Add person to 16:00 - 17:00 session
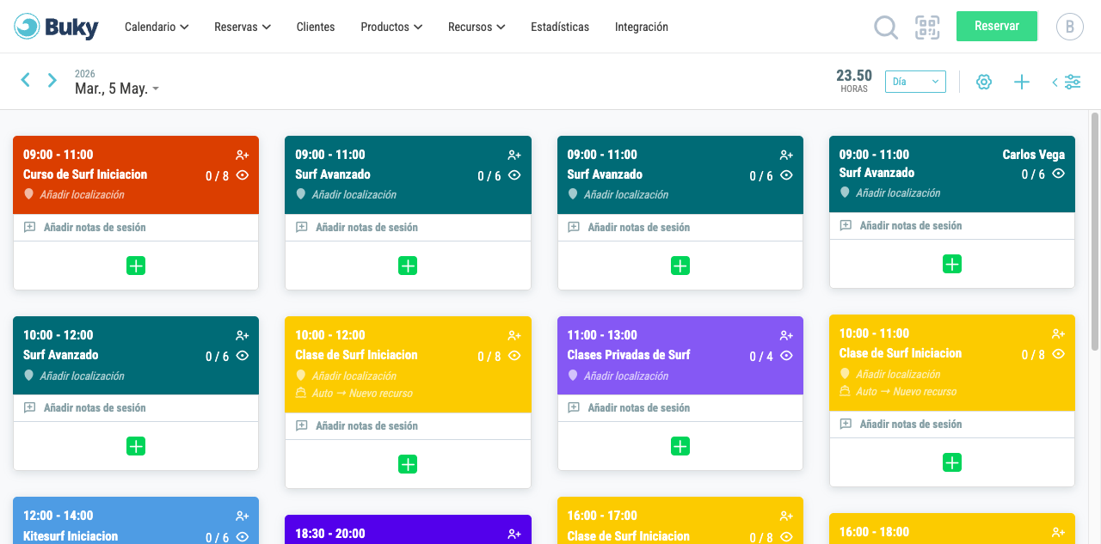1101x544 pixels. click(786, 516)
